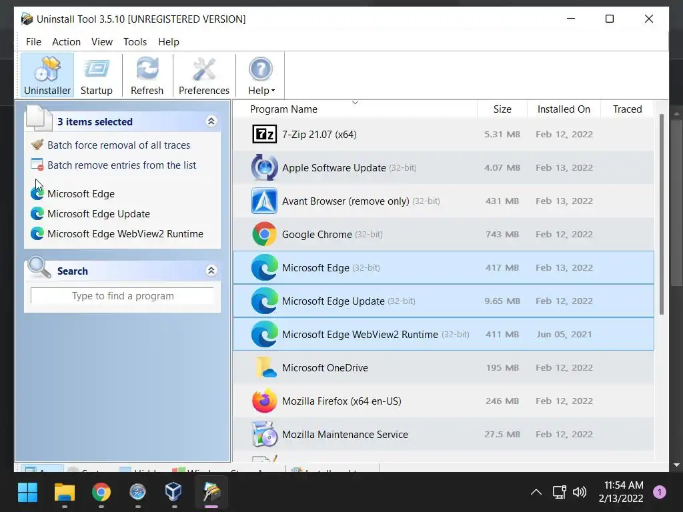Open the Uninstaller toolbar section
Viewport: 683px width, 512px height.
coord(47,75)
